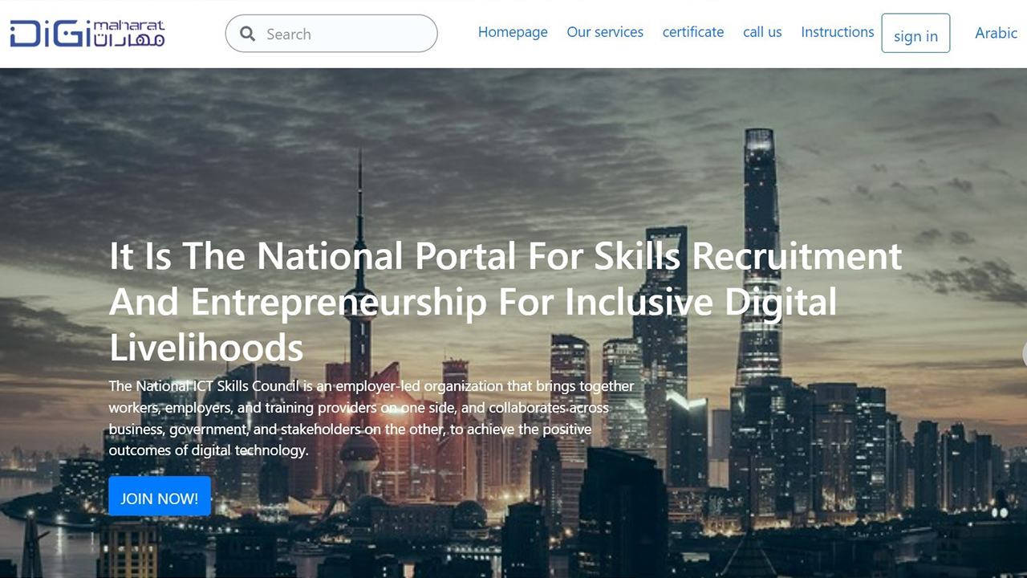Click the sign in button
1027x578 pixels.
[x=915, y=34]
